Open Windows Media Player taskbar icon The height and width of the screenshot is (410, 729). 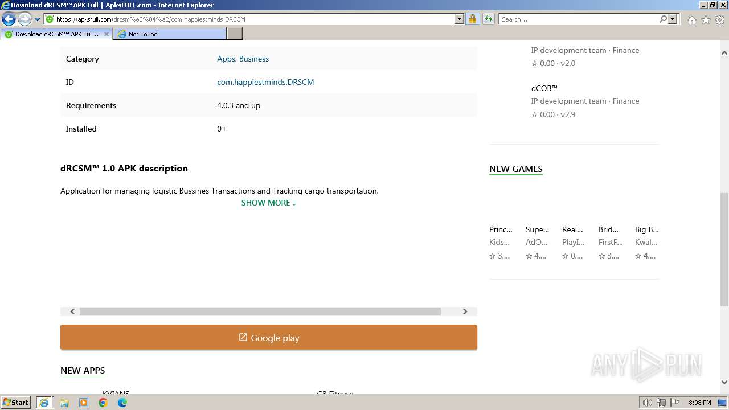point(84,403)
